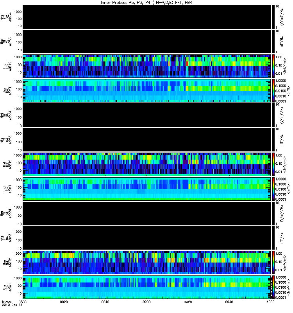
Task: Select the the fff 64 edc34 black panel
Action: pyautogui.click(x=147, y=213)
